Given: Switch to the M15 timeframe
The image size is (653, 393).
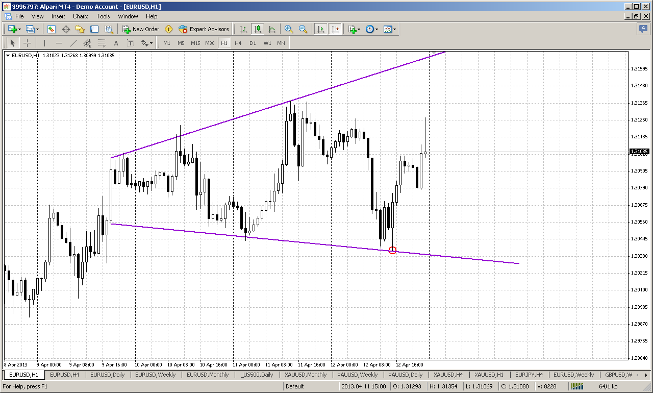Looking at the screenshot, I should point(195,43).
